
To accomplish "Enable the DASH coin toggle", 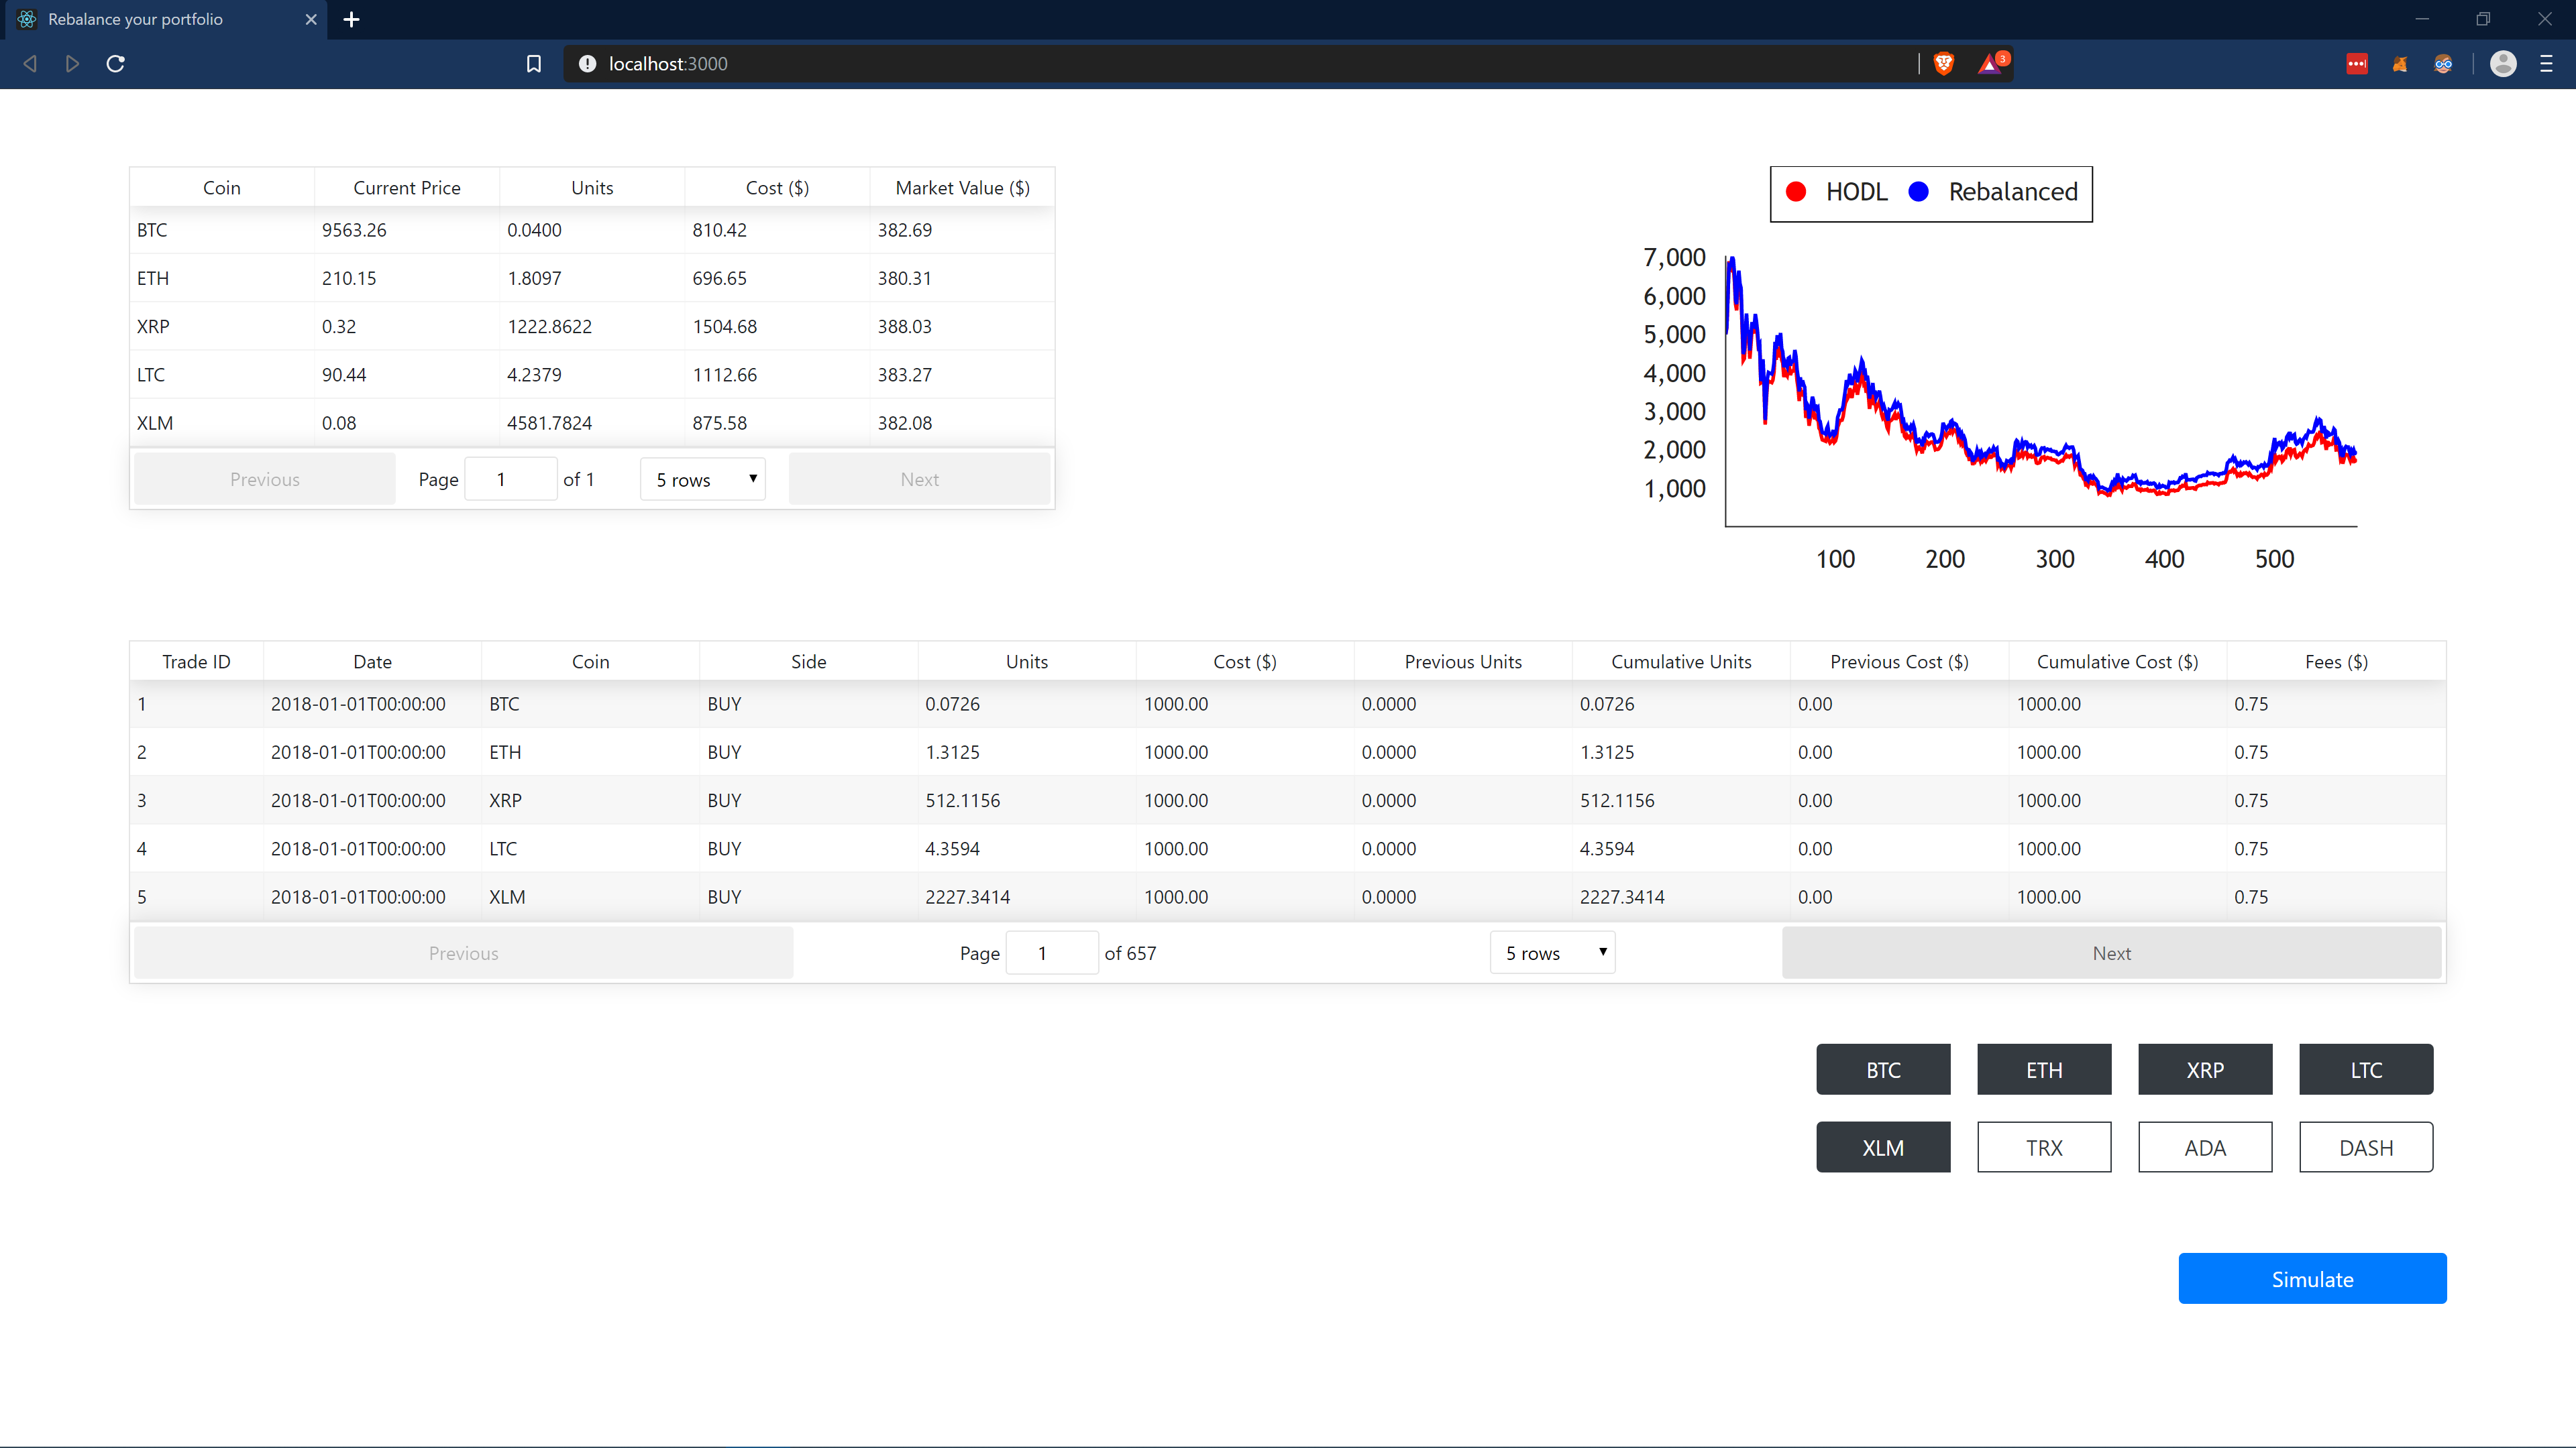I will tap(2366, 1147).
